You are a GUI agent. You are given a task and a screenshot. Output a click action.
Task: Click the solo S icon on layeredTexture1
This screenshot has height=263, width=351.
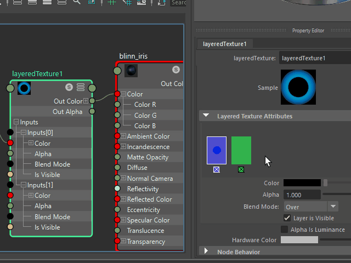[x=69, y=87]
